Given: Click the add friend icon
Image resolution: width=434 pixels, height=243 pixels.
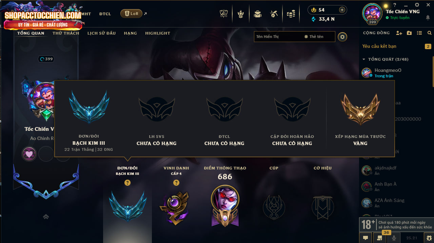Looking at the screenshot, I should 399,33.
